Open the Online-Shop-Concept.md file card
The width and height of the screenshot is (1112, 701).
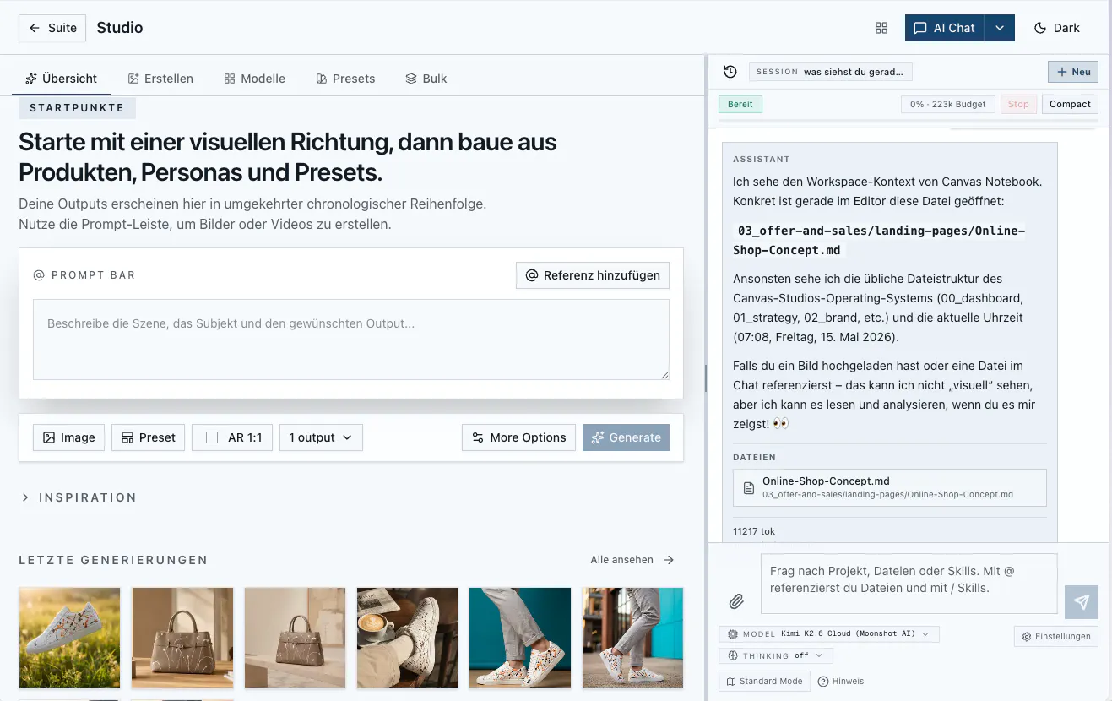pos(890,487)
